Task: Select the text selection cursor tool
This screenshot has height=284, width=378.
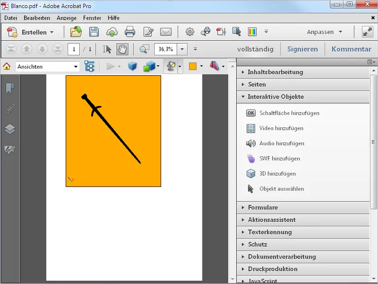Action: pos(107,49)
